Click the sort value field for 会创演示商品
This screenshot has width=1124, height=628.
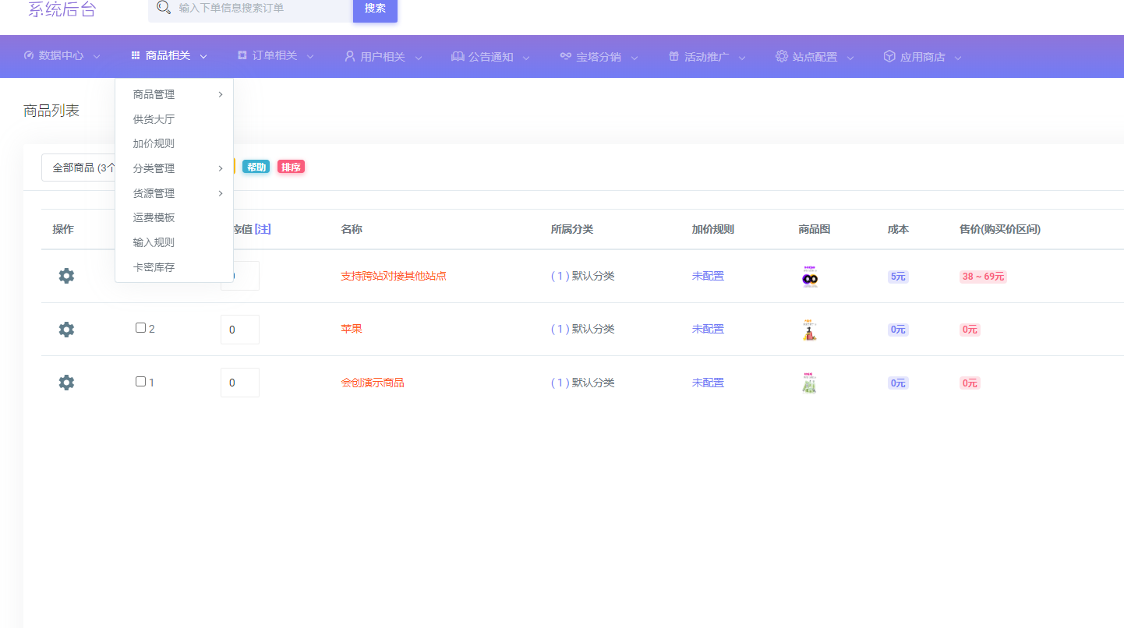point(239,383)
